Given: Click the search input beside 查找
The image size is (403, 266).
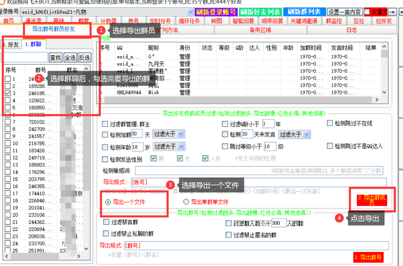Looking at the screenshot, I should [x=25, y=58].
